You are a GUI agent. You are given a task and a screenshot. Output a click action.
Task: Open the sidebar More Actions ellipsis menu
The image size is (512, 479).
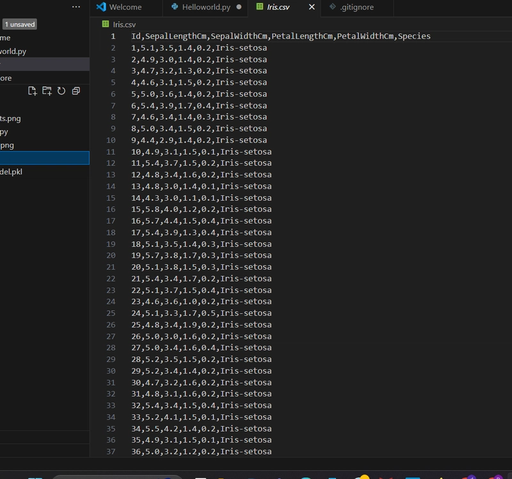point(76,7)
